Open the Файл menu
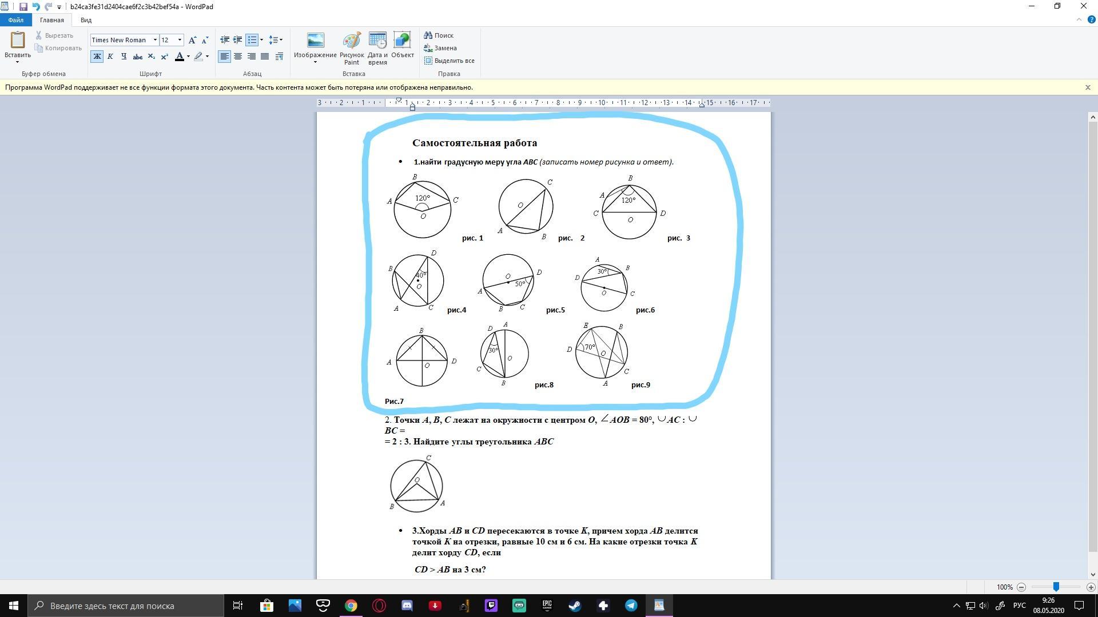 [x=16, y=20]
